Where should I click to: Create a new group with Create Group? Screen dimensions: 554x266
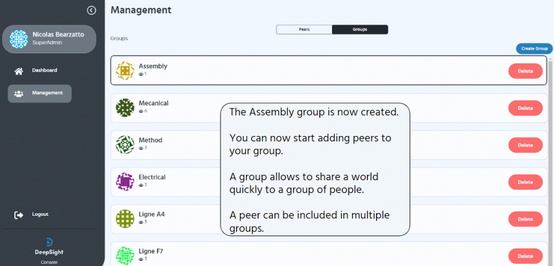pos(534,49)
